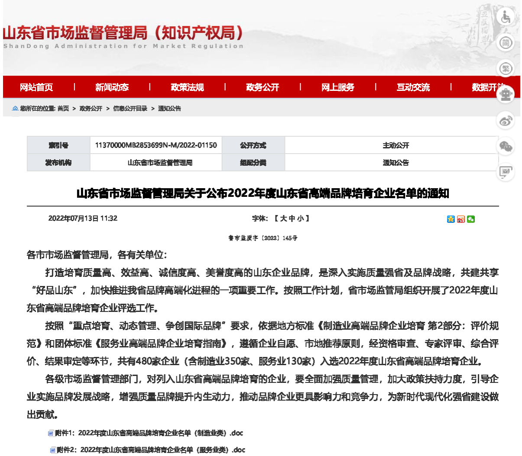
Task: Go to 信息公开目录 breadcrumb link
Action: point(130,109)
